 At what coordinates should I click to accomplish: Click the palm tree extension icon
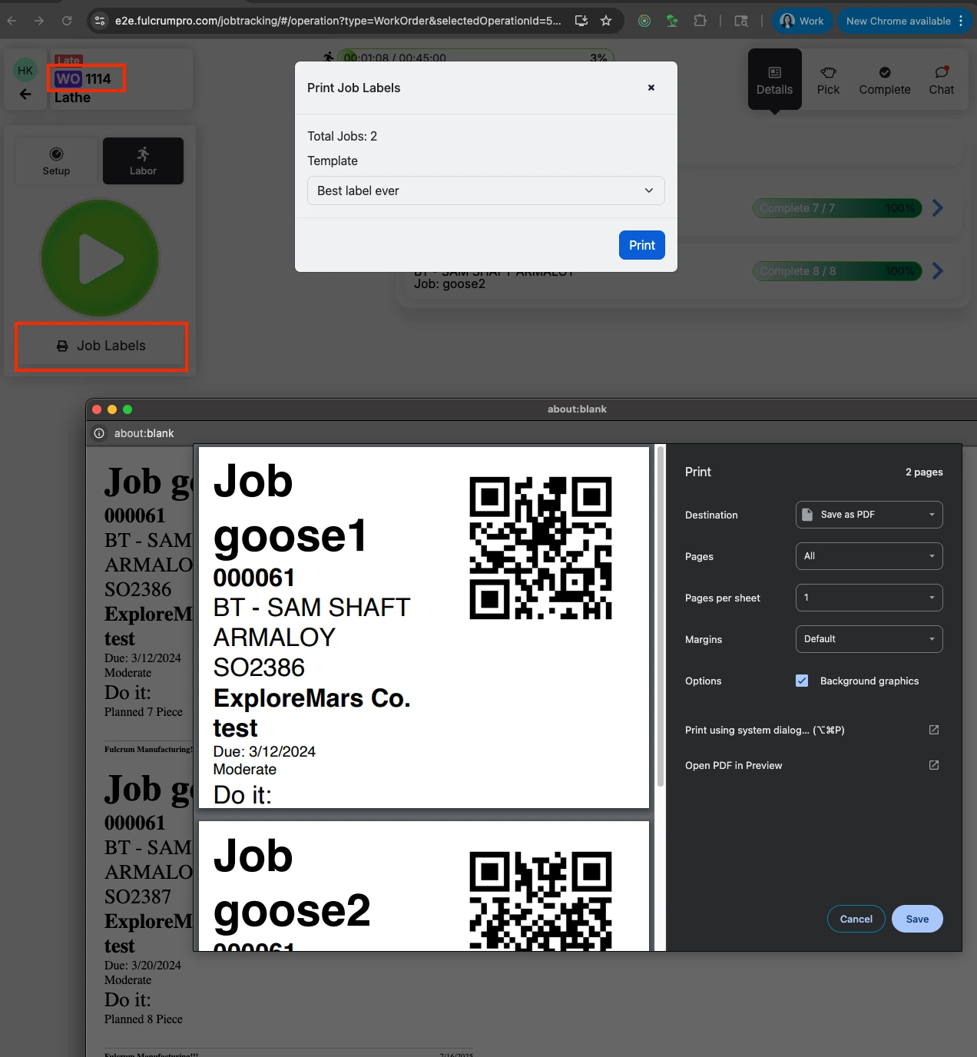[672, 21]
